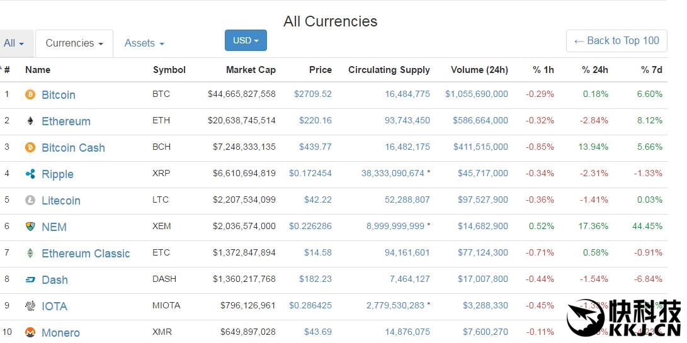The height and width of the screenshot is (343, 687).
Task: Open the NEM currency link
Action: pyautogui.click(x=54, y=227)
